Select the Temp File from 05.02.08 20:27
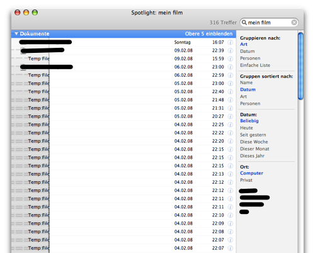This screenshot has width=315, height=253. tap(124, 116)
